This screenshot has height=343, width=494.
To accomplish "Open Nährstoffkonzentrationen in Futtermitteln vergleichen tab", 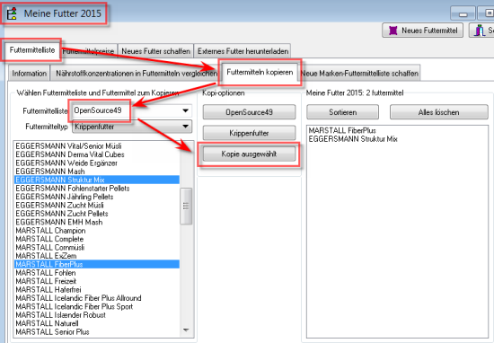I will [x=136, y=74].
